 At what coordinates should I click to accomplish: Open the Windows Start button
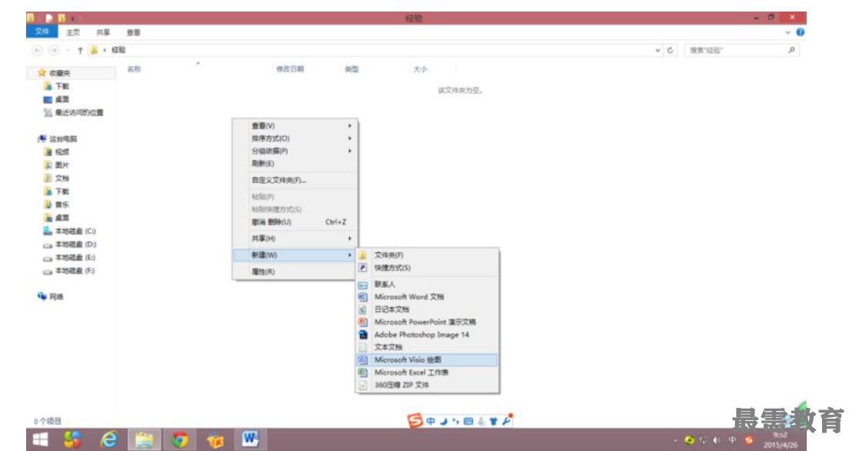tap(40, 439)
